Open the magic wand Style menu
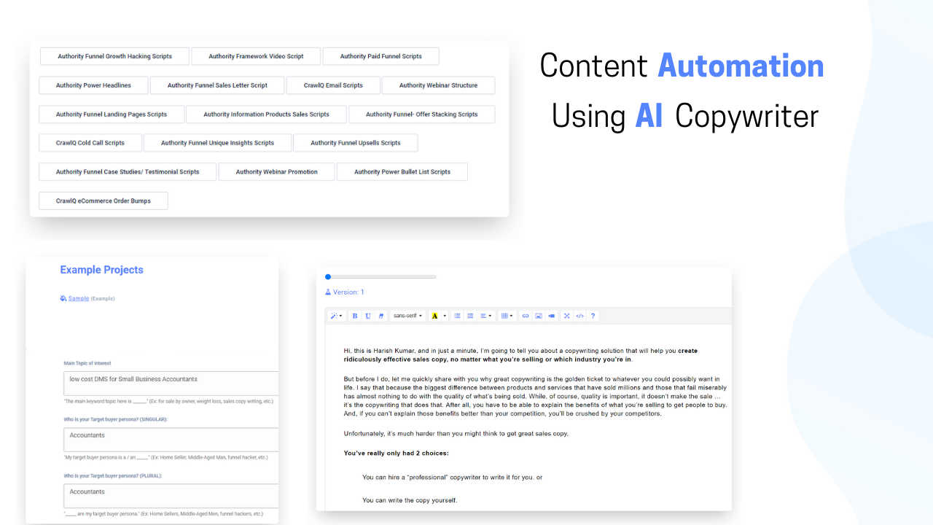 click(336, 316)
